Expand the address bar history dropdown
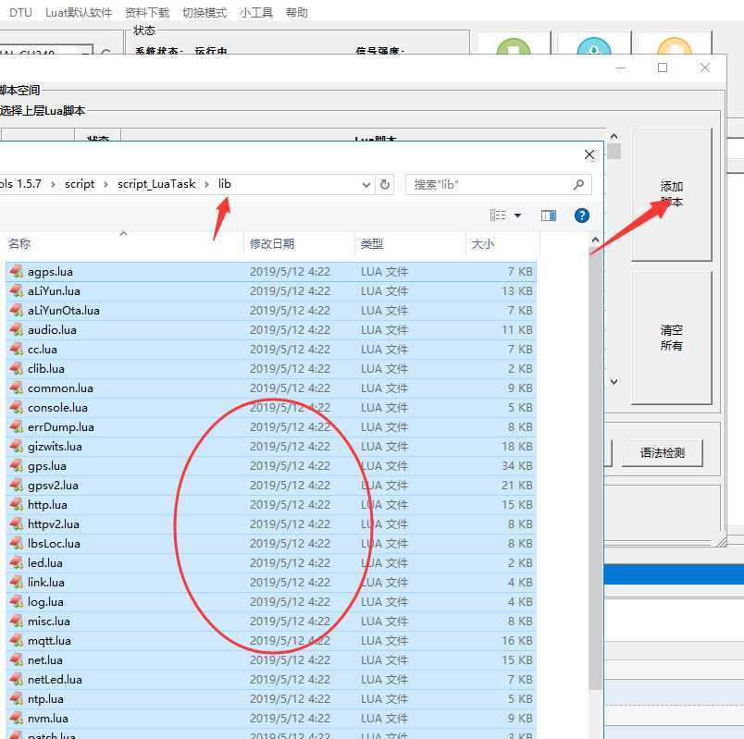744x739 pixels. click(x=366, y=184)
